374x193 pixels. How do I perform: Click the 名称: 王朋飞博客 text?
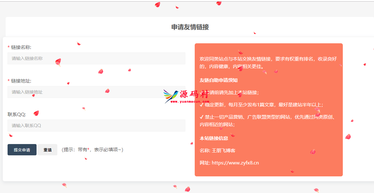[x=217, y=151]
